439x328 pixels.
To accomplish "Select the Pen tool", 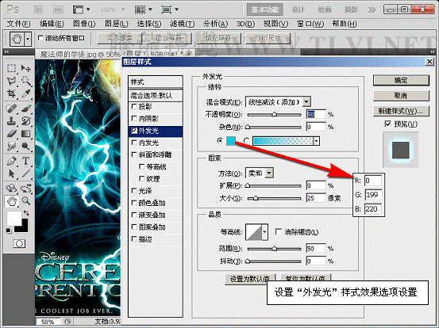I will click(x=11, y=161).
